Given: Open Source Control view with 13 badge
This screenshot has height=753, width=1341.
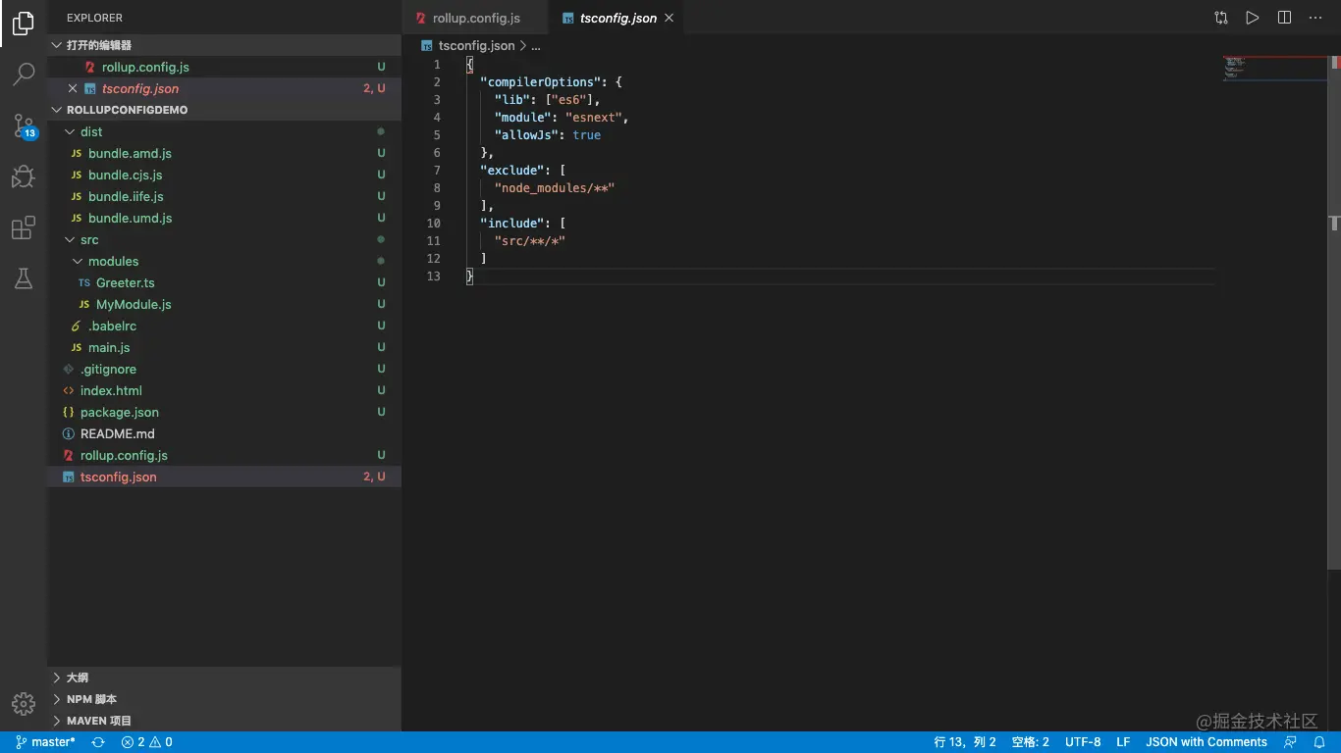Looking at the screenshot, I should [24, 125].
